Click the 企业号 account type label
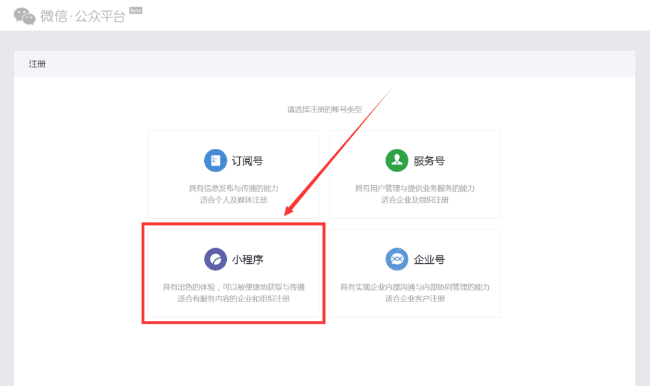Image resolution: width=650 pixels, height=386 pixels. click(x=429, y=259)
